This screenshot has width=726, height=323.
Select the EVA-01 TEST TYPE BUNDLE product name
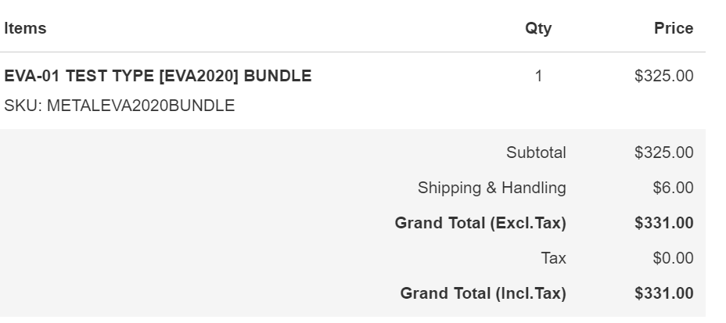[158, 76]
